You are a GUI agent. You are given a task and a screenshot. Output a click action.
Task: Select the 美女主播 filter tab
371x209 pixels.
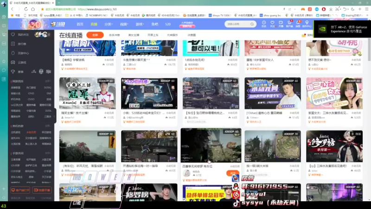pyautogui.click(x=134, y=35)
